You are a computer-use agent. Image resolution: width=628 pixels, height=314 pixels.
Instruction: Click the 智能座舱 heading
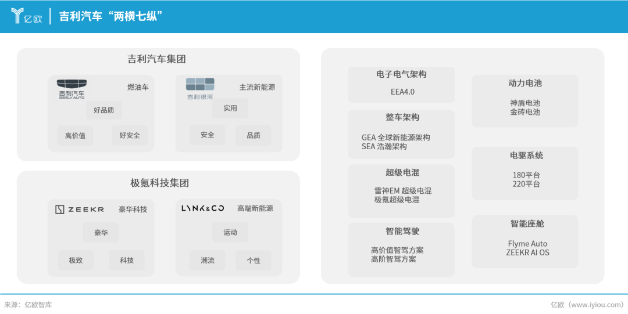tap(527, 223)
